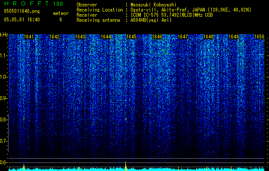Click the HROFFT 1.0.0 title text
Image resolution: width=269 pixels, height=171 pixels.
tap(33, 3)
